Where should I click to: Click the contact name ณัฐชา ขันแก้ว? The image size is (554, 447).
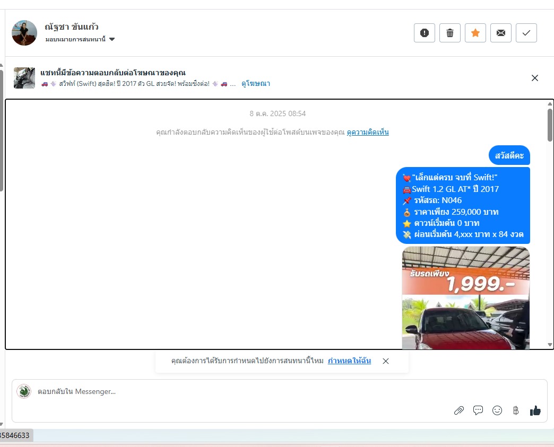(72, 27)
